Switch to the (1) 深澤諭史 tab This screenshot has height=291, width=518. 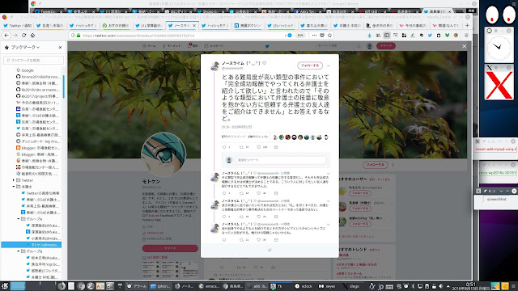click(x=149, y=25)
